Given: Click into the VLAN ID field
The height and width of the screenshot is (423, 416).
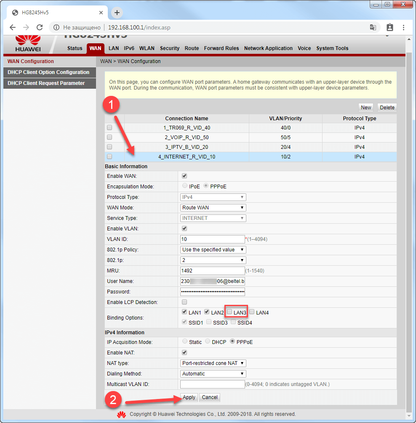Looking at the screenshot, I should (212, 239).
